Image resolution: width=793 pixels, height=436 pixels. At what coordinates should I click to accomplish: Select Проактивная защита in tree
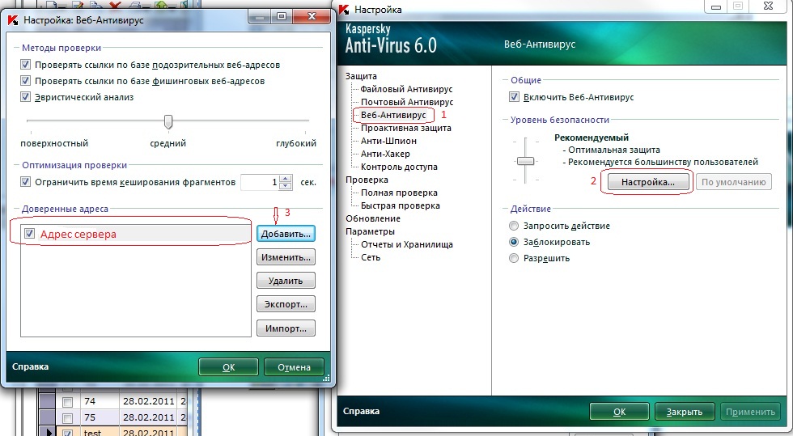[406, 128]
